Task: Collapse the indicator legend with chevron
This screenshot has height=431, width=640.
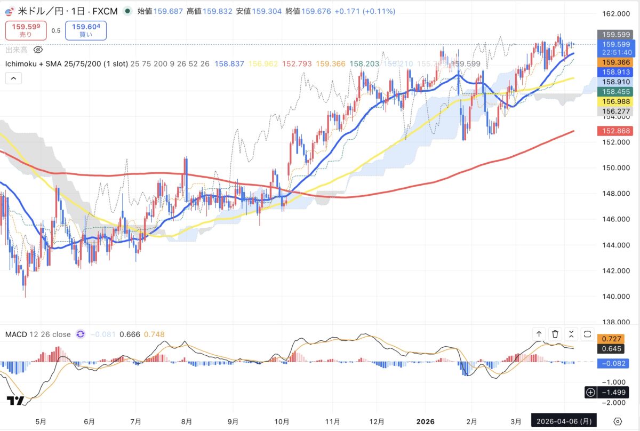Action: coord(13,78)
